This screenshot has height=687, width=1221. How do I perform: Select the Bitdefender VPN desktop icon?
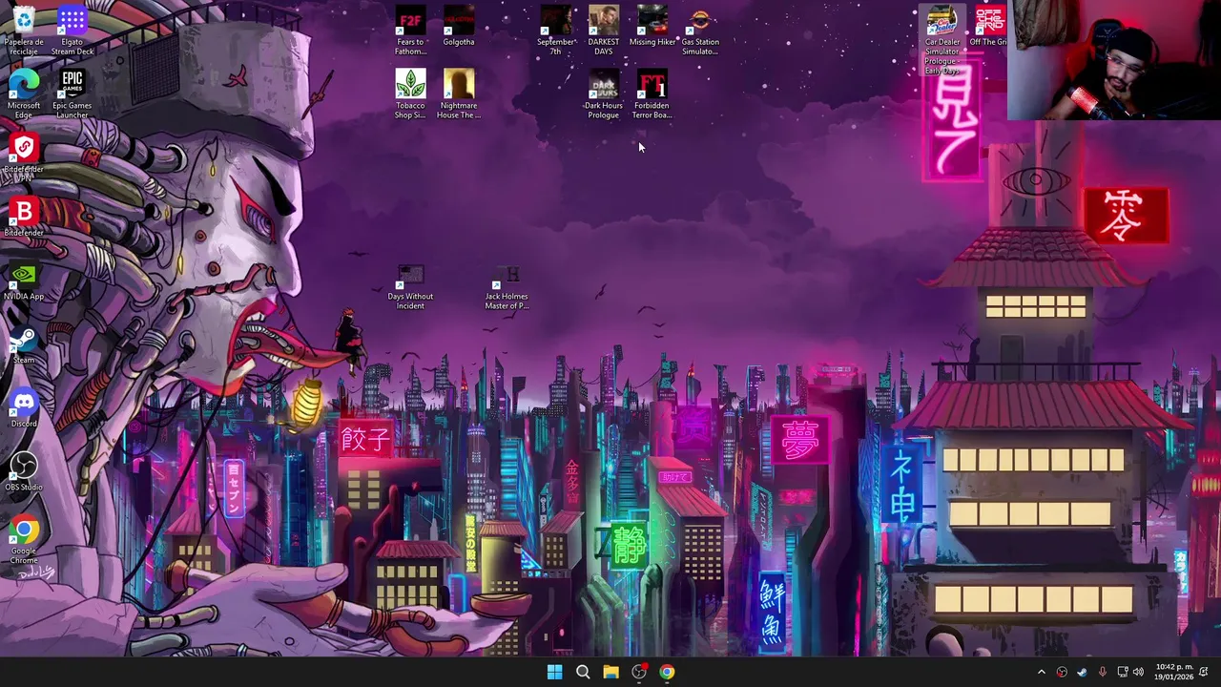click(x=24, y=158)
